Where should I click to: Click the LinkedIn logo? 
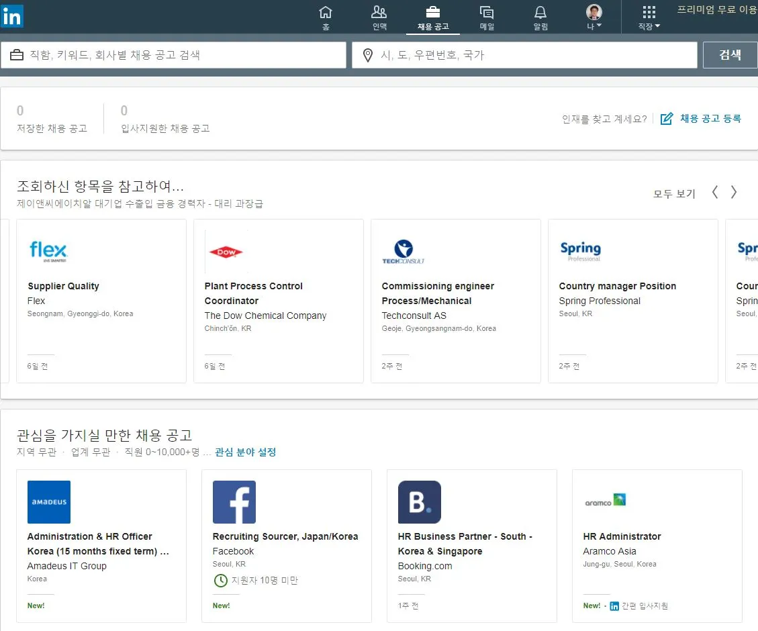click(x=11, y=16)
